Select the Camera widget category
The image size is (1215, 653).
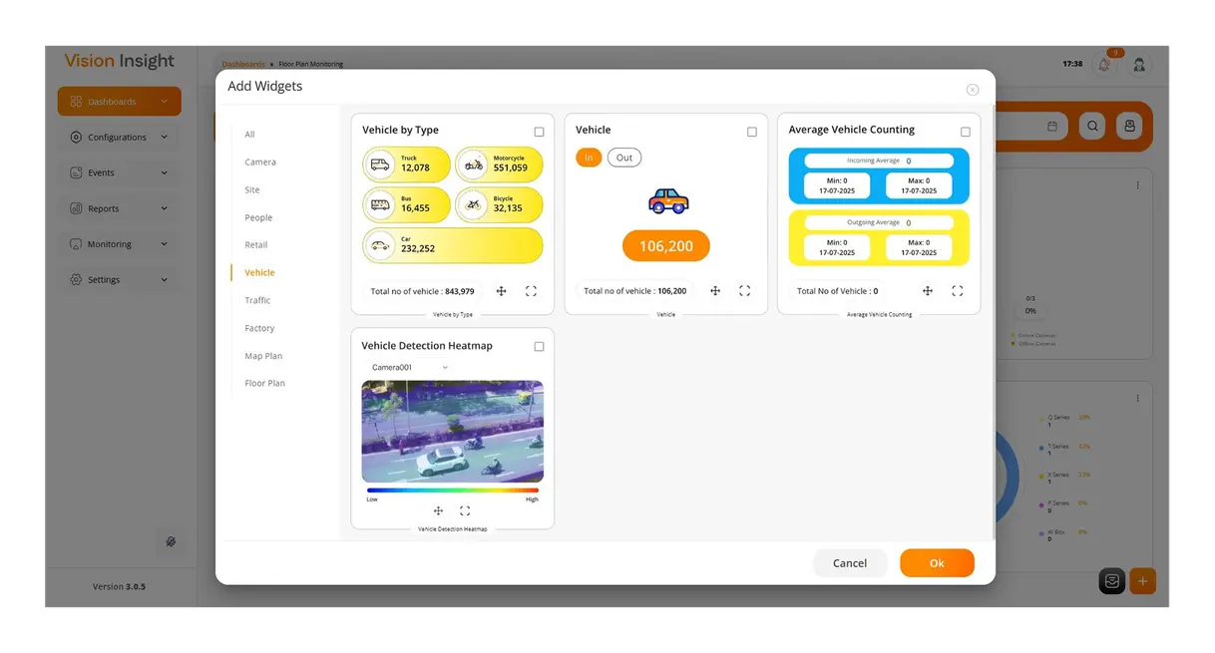coord(260,162)
